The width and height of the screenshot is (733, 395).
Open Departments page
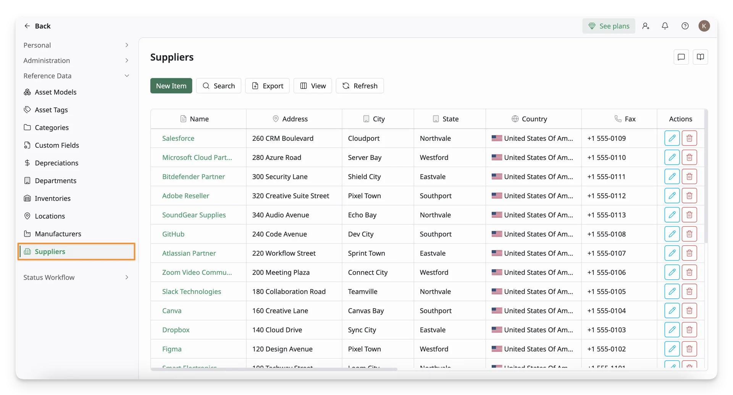[x=76, y=181]
